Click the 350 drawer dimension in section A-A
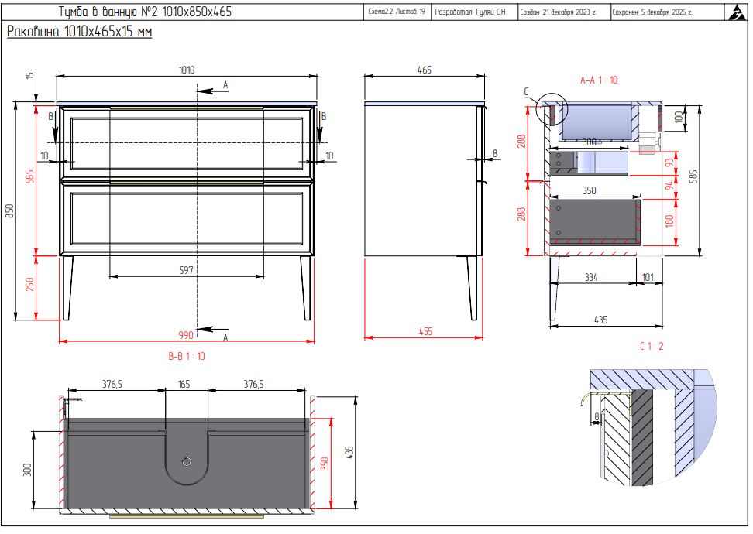The width and height of the screenshot is (753, 534). click(x=590, y=191)
